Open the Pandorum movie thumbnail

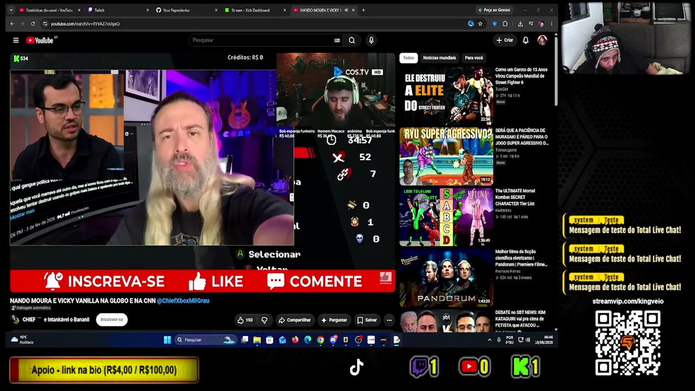pos(446,278)
